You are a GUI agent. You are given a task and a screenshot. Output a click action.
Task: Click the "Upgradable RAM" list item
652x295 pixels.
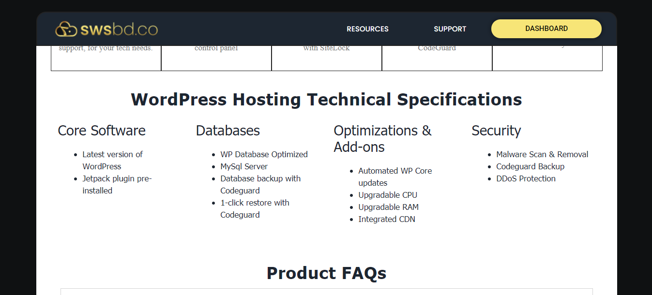[x=388, y=207]
